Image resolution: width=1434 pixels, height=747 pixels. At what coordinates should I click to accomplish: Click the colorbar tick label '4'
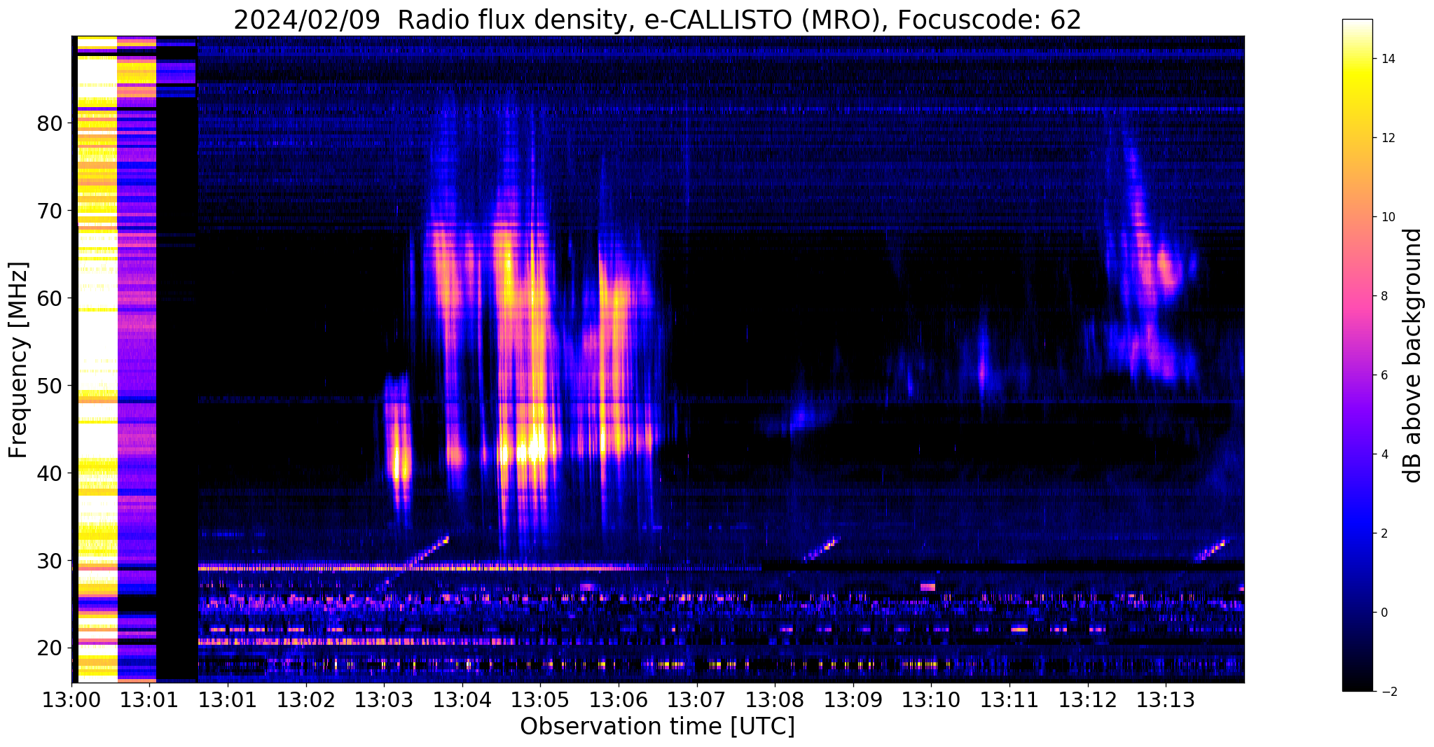pyautogui.click(x=1384, y=454)
